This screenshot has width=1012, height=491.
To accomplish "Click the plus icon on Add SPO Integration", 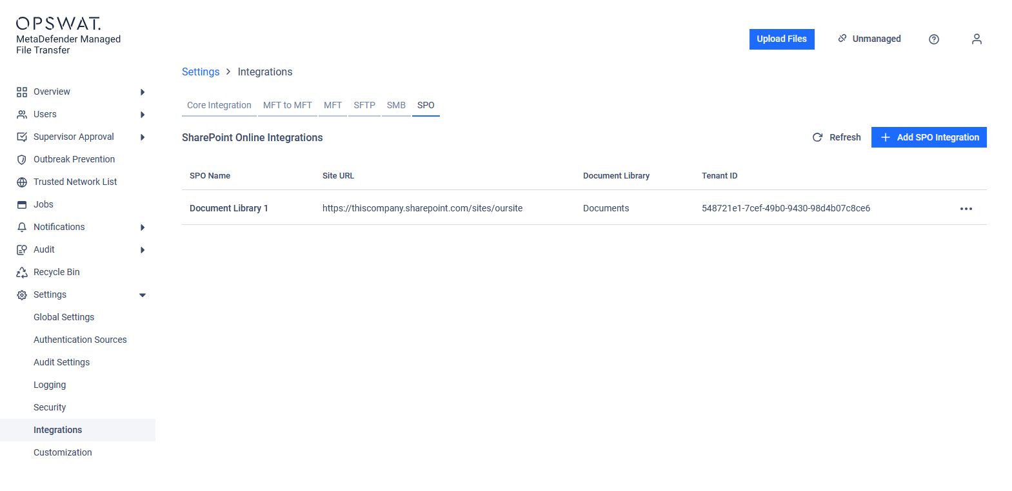I will click(886, 137).
